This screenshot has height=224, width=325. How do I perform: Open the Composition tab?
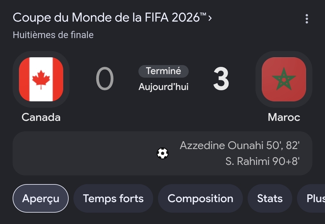pos(200,199)
